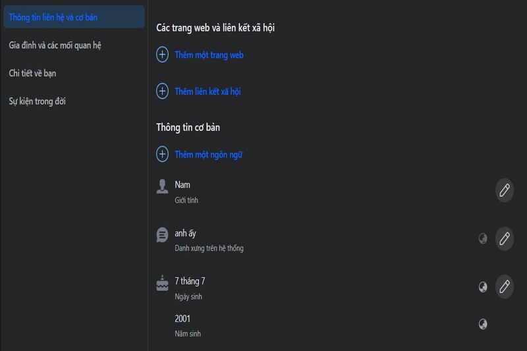Open privacy globe selector for Danh xưng row
The height and width of the screenshot is (351, 527).
pyautogui.click(x=483, y=238)
